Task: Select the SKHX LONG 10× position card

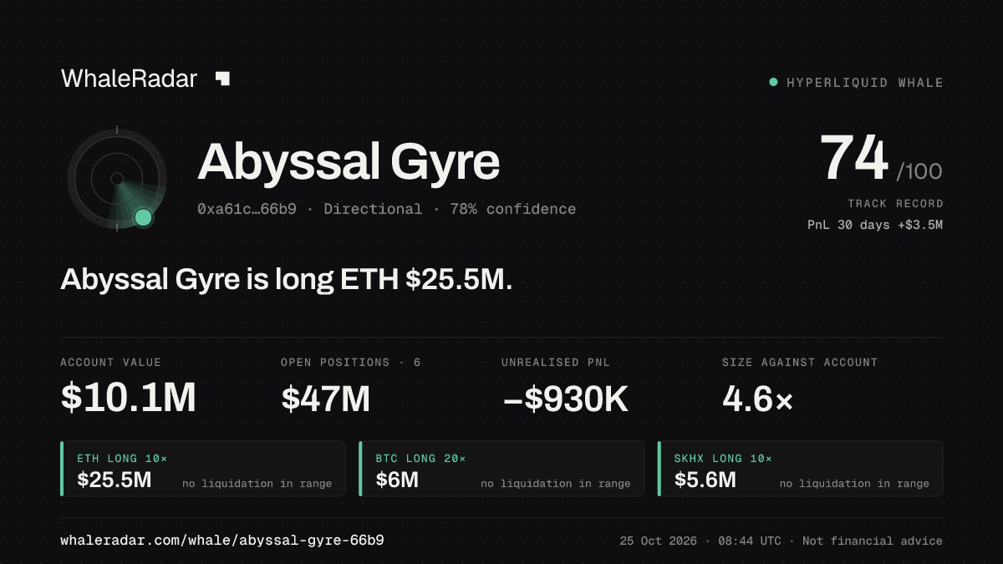Action: point(801,469)
